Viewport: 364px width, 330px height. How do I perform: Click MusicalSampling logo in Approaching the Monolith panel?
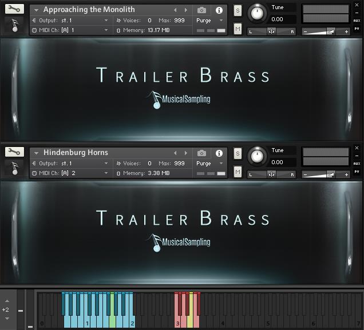click(x=179, y=100)
